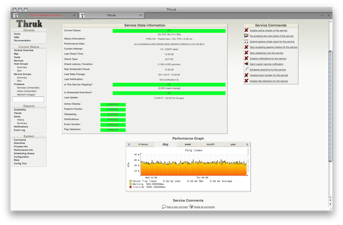Screen dimensions: 343x225
Task: Open Submit passive check result link
Action: point(272,42)
